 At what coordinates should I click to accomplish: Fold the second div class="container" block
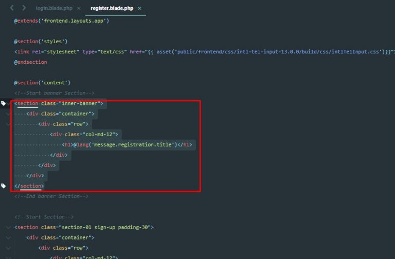click(8, 237)
